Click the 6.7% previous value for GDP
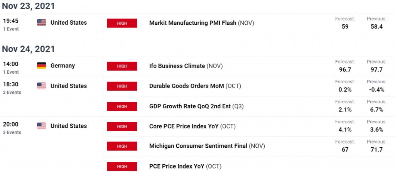Screen dimensions: 395x172 (x=376, y=110)
